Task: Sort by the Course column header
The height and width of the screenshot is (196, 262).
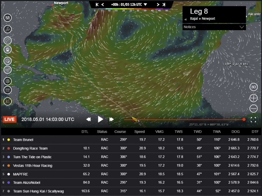Action: (x=120, y=132)
